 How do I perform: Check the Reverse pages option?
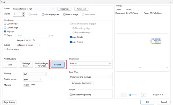[x=5, y=49]
